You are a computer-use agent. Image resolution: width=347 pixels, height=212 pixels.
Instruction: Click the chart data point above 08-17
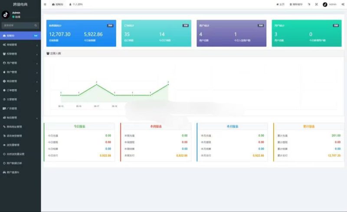[96, 84]
